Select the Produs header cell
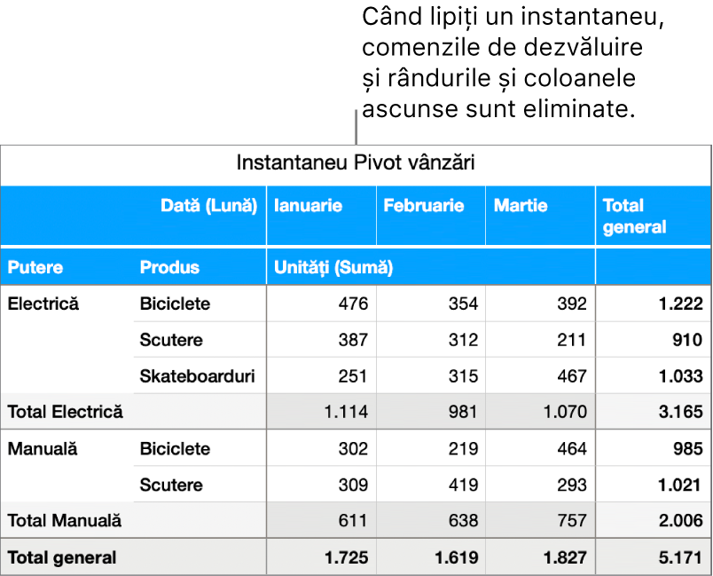The width and height of the screenshot is (713, 576). click(x=169, y=267)
